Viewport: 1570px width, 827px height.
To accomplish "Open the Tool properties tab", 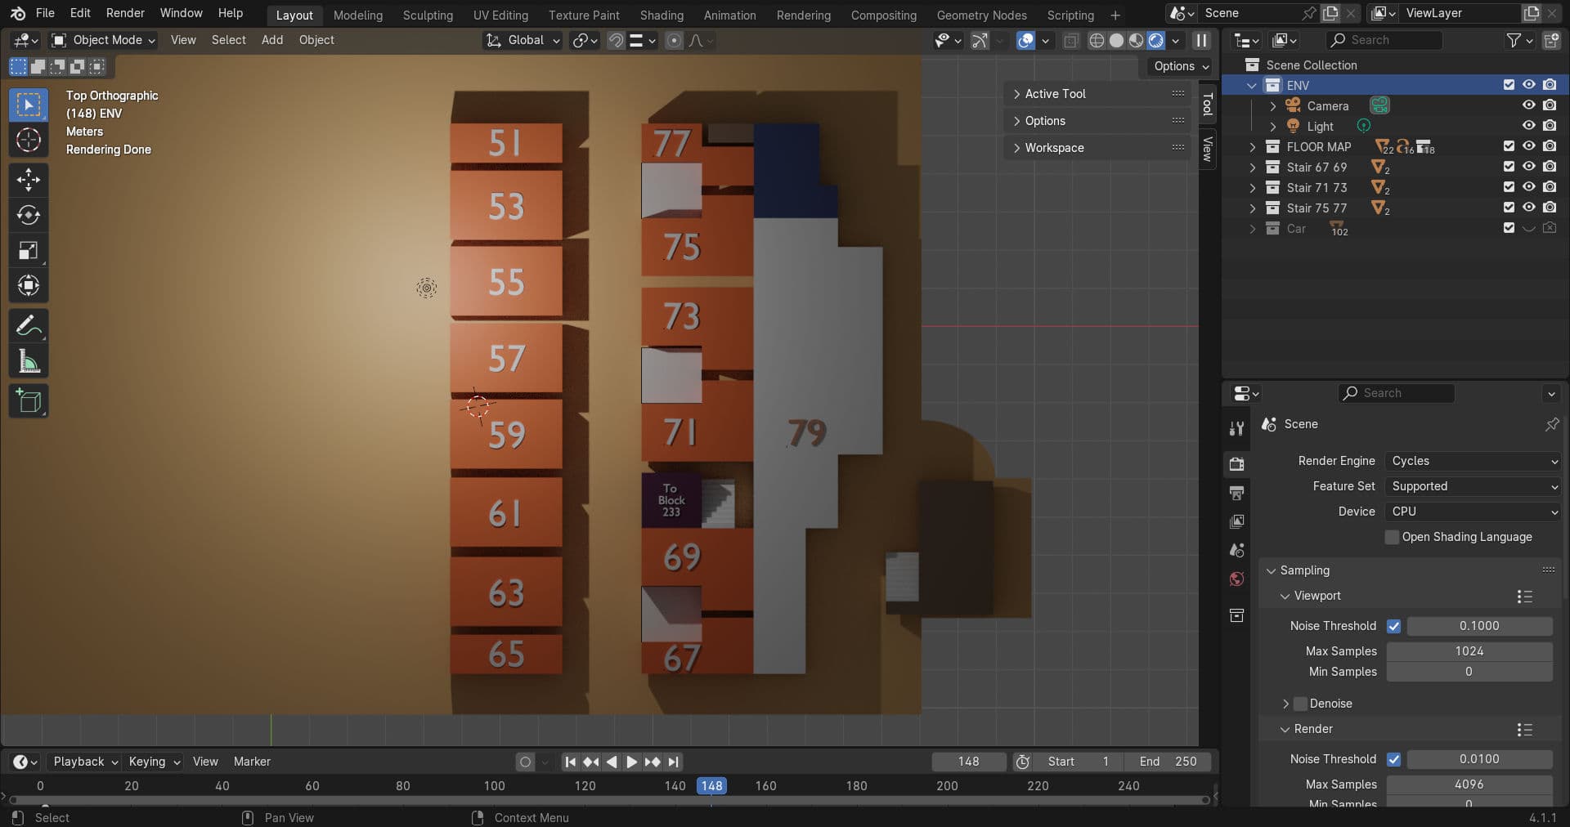I will tap(1236, 427).
